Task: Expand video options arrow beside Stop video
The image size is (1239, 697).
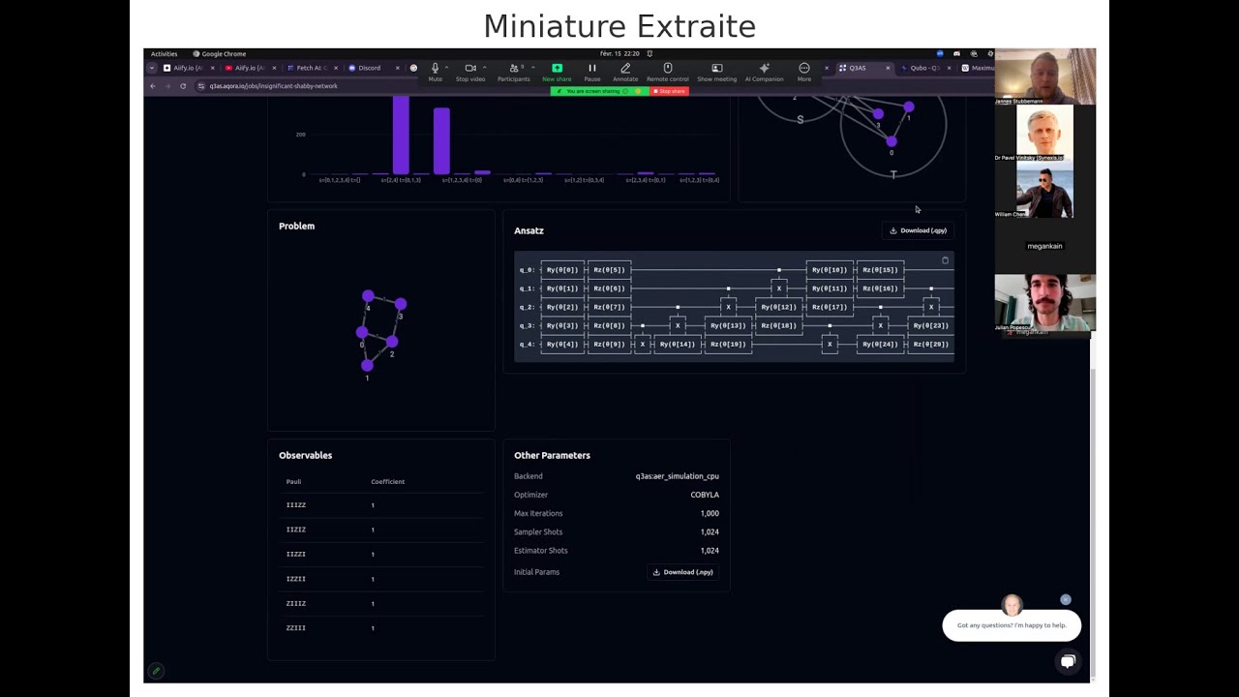Action: tap(484, 68)
